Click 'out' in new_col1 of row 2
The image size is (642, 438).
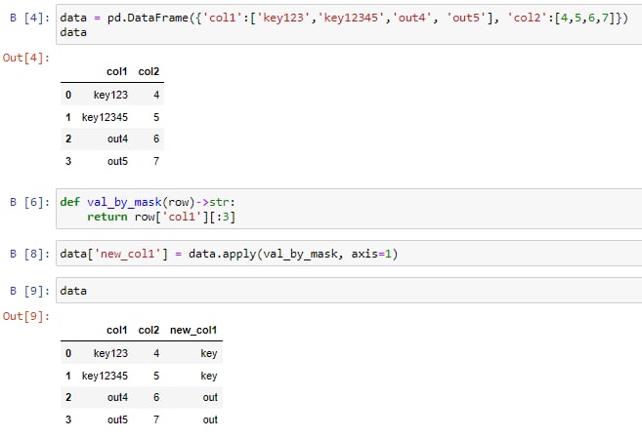click(210, 398)
